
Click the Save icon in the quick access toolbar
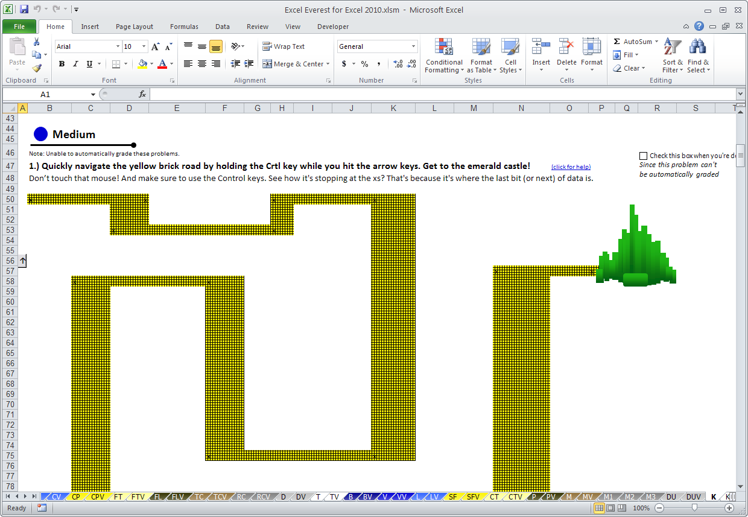coord(24,9)
